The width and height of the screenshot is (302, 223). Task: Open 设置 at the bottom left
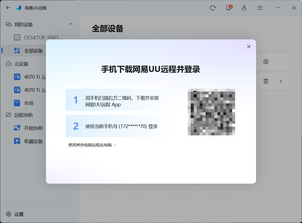click(x=19, y=214)
